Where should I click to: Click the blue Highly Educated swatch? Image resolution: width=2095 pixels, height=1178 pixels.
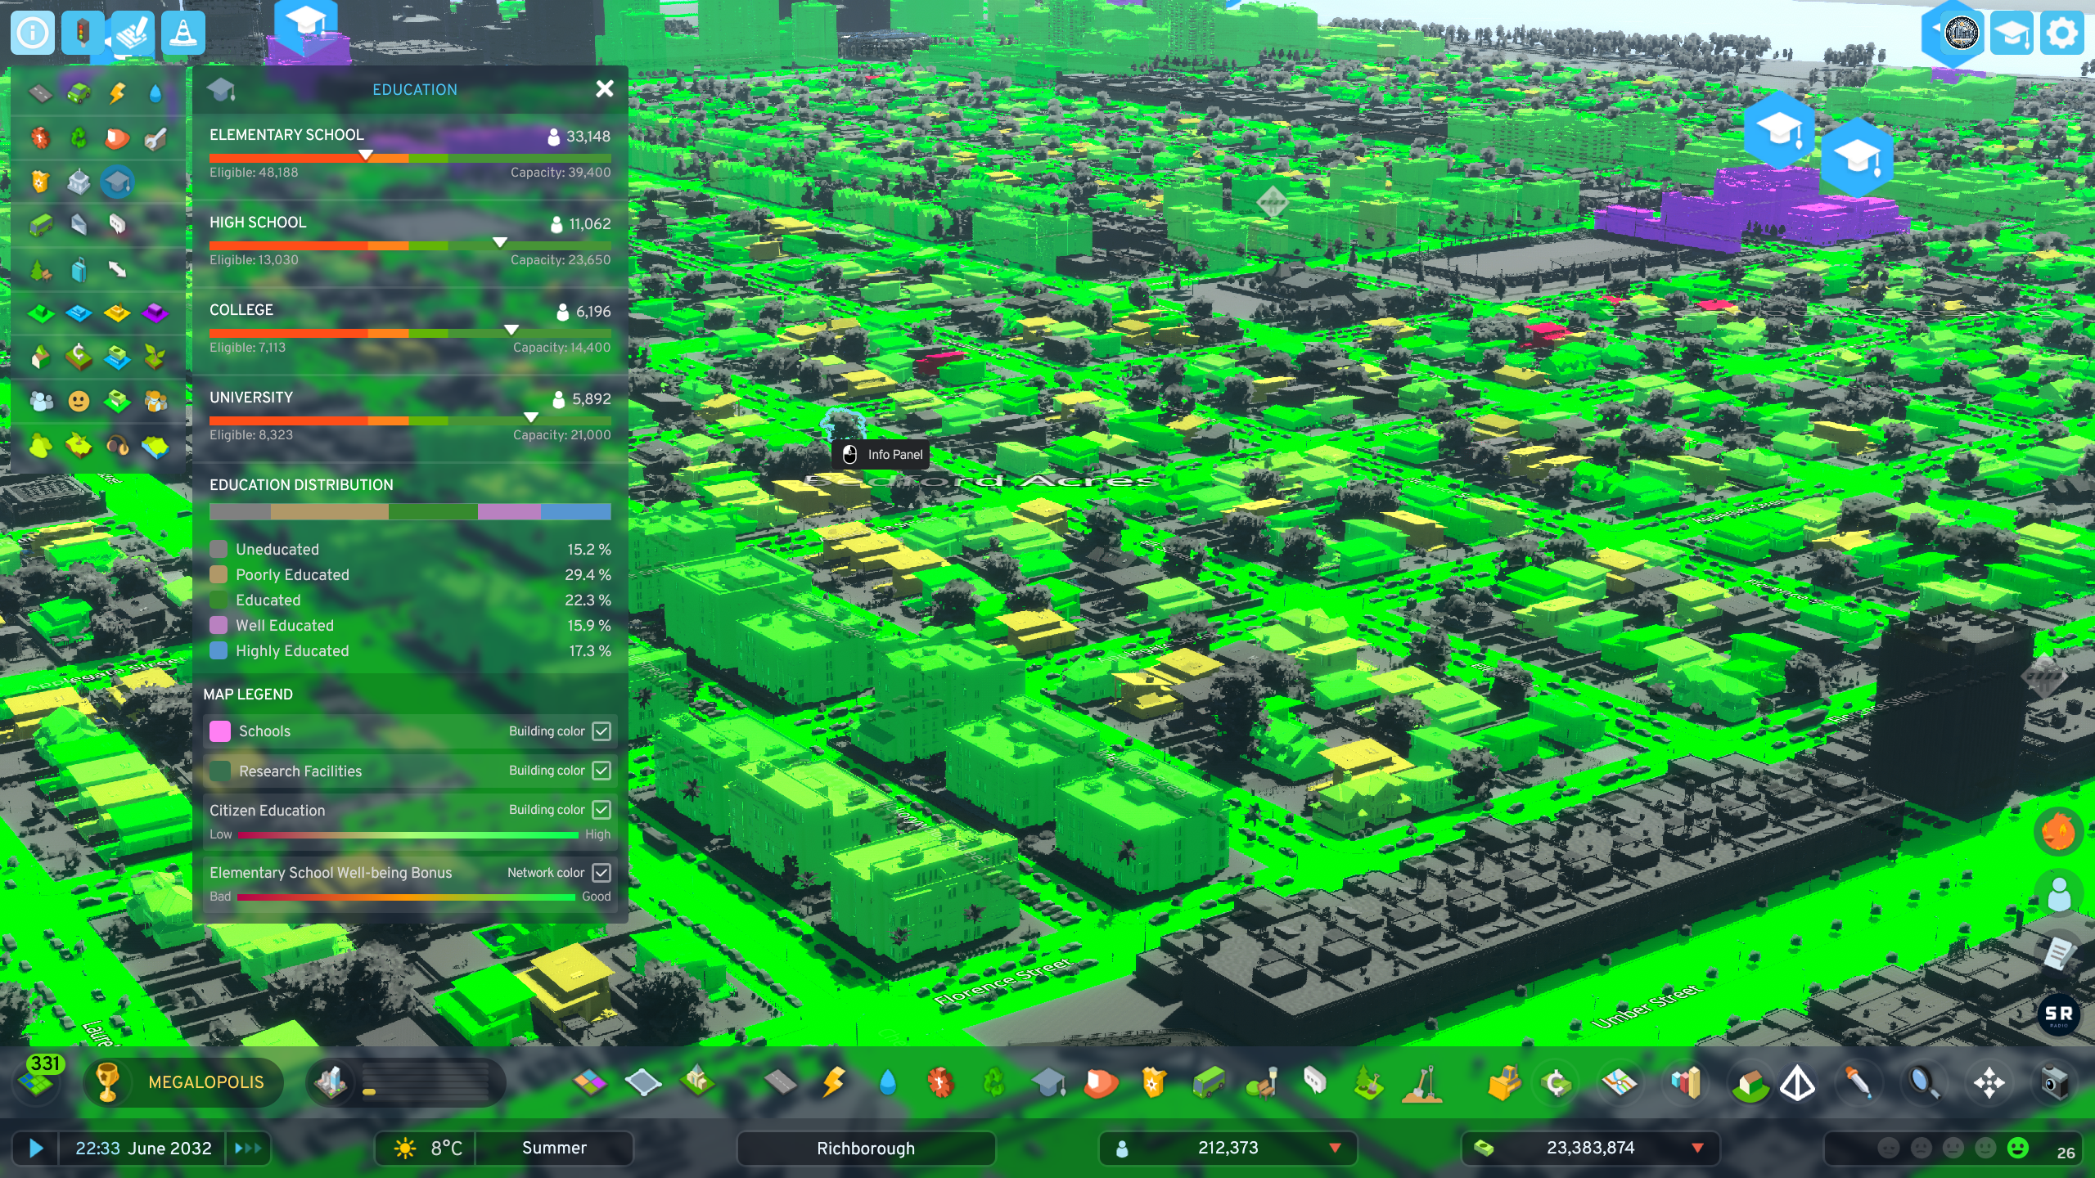pyautogui.click(x=219, y=650)
